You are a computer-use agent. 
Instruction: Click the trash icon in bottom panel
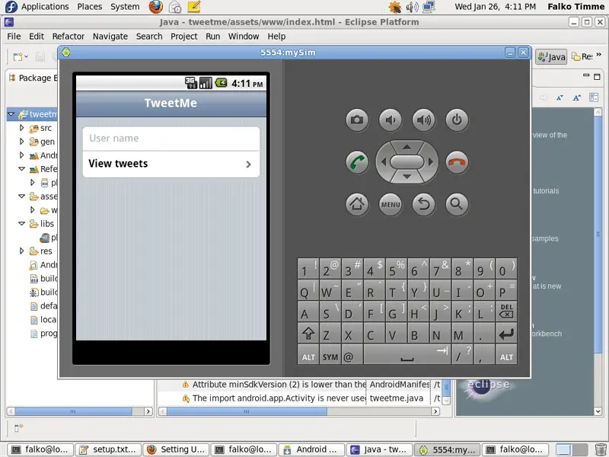[600, 449]
